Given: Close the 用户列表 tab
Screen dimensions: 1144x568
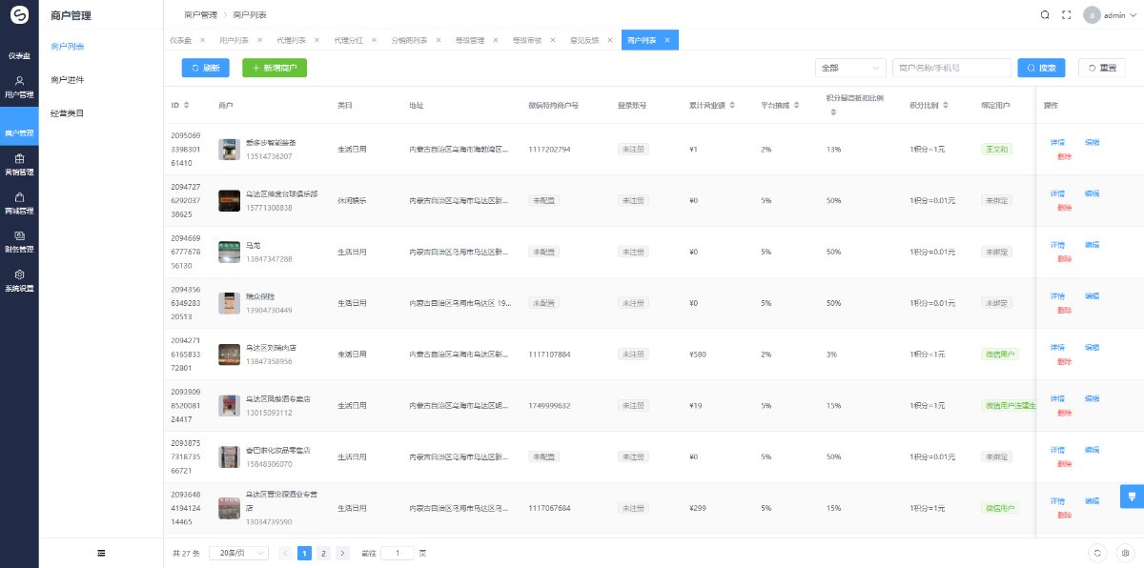Looking at the screenshot, I should pyautogui.click(x=259, y=40).
